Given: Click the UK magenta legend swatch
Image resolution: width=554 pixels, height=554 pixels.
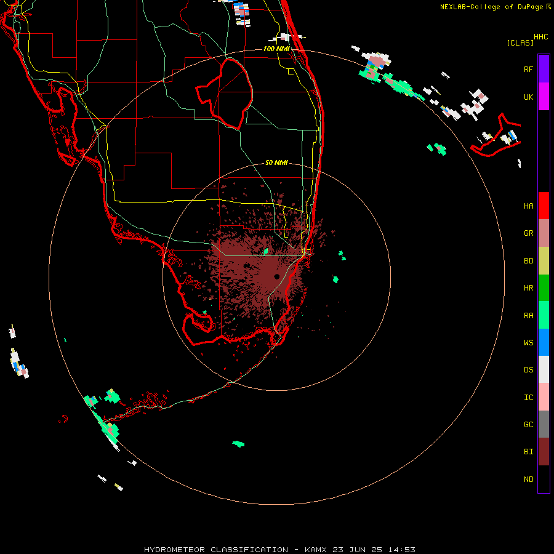Looking at the screenshot, I should coord(544,97).
